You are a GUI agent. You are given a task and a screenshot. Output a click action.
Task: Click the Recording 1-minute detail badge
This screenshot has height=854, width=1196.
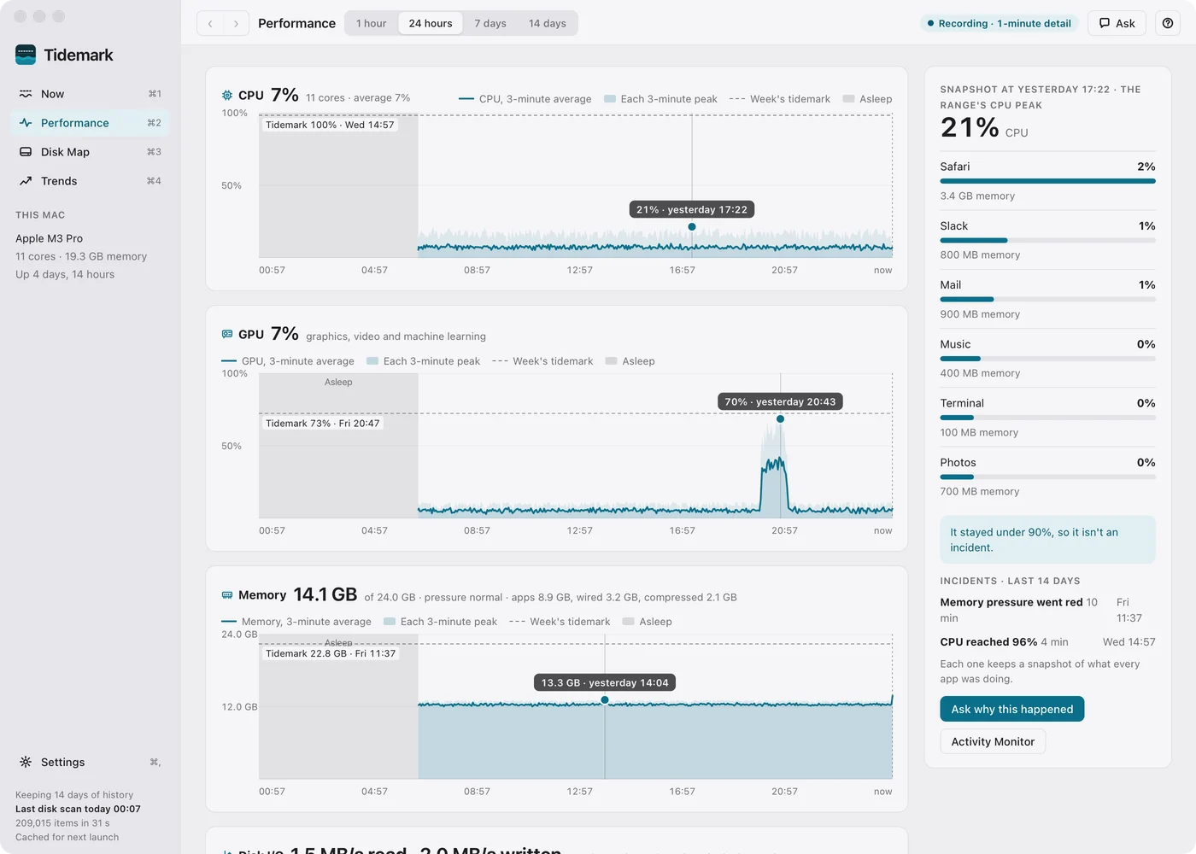pos(1000,23)
